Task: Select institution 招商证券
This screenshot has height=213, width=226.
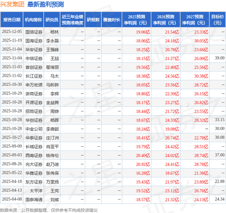Action: tap(34, 111)
